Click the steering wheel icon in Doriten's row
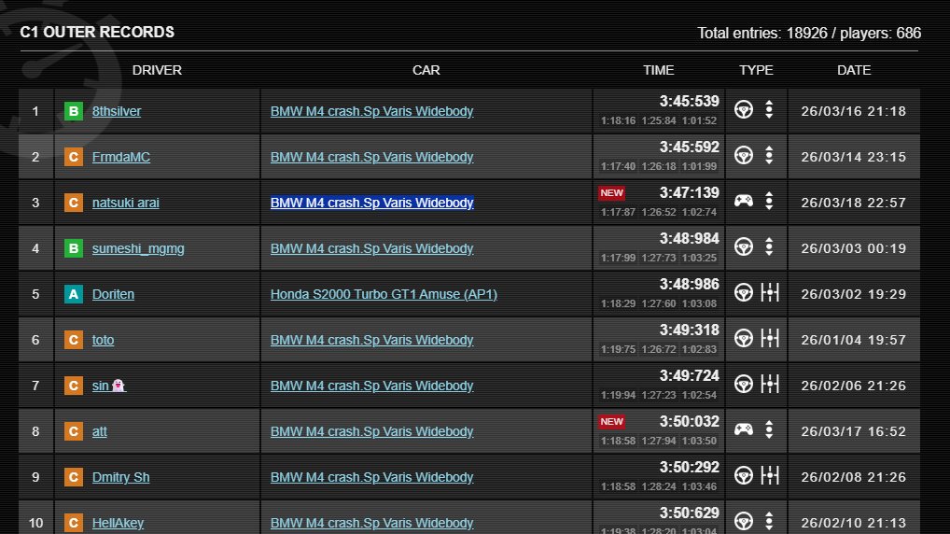Image resolution: width=950 pixels, height=534 pixels. coord(744,293)
